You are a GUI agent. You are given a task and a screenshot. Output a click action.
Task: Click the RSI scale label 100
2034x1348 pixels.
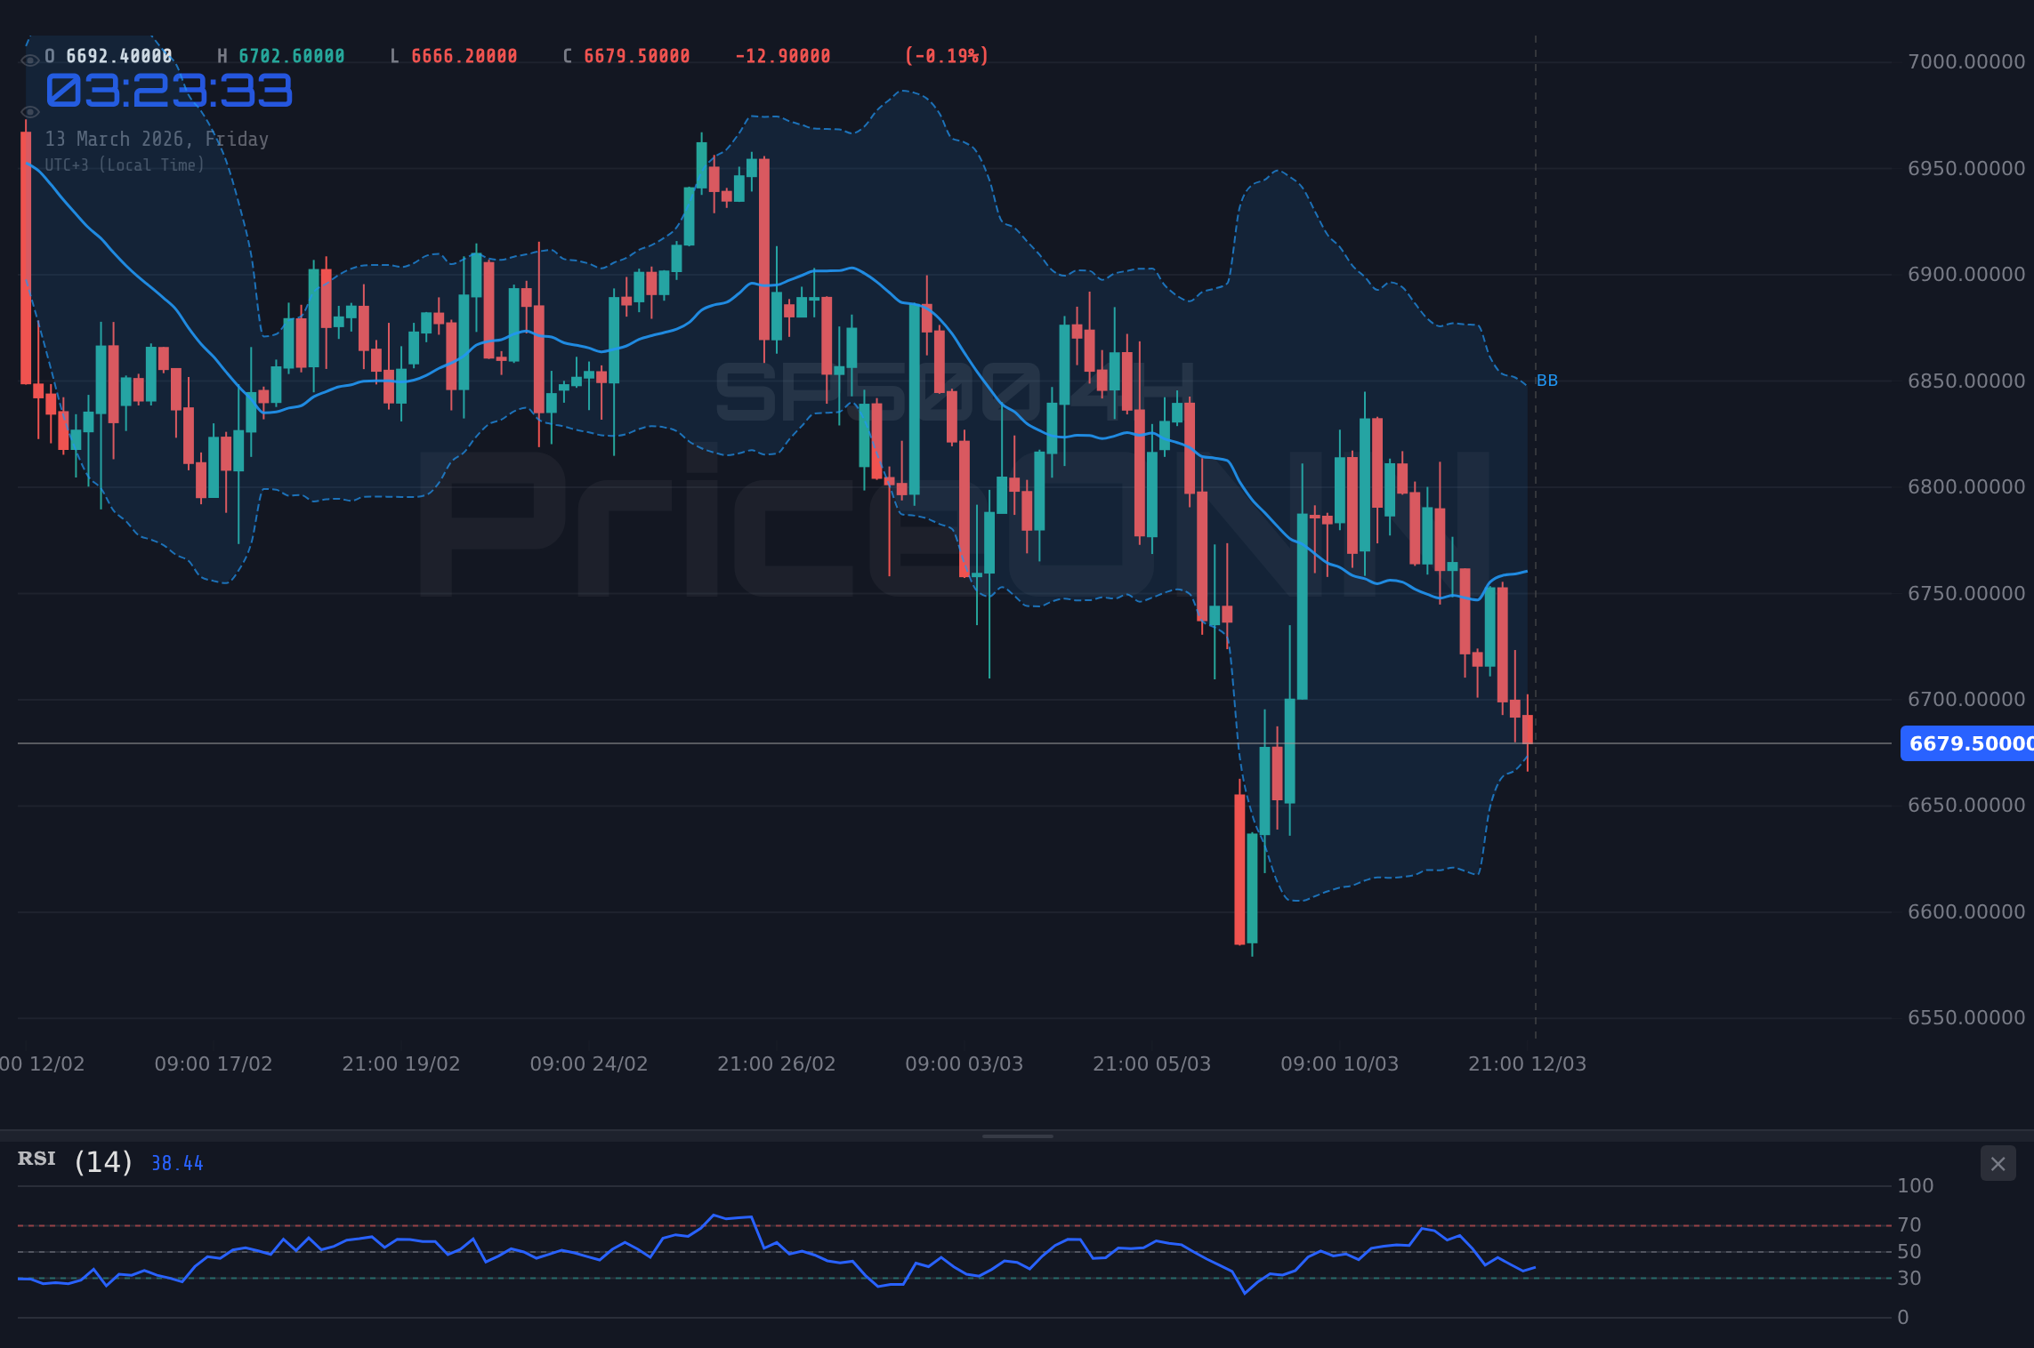pyautogui.click(x=1916, y=1186)
